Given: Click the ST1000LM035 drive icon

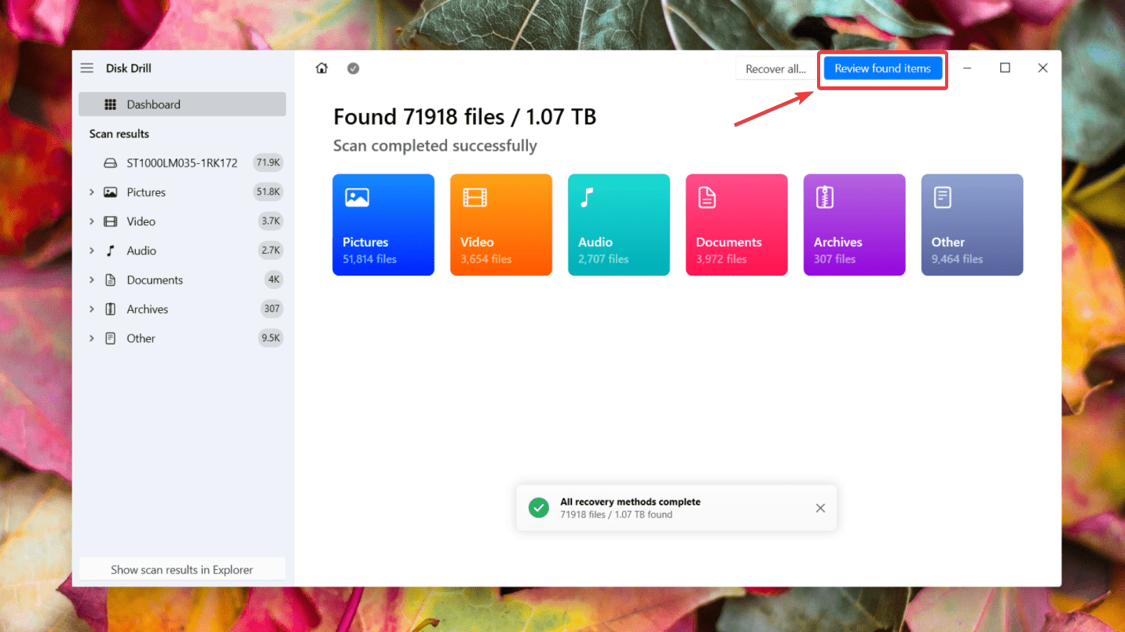Looking at the screenshot, I should click(111, 163).
